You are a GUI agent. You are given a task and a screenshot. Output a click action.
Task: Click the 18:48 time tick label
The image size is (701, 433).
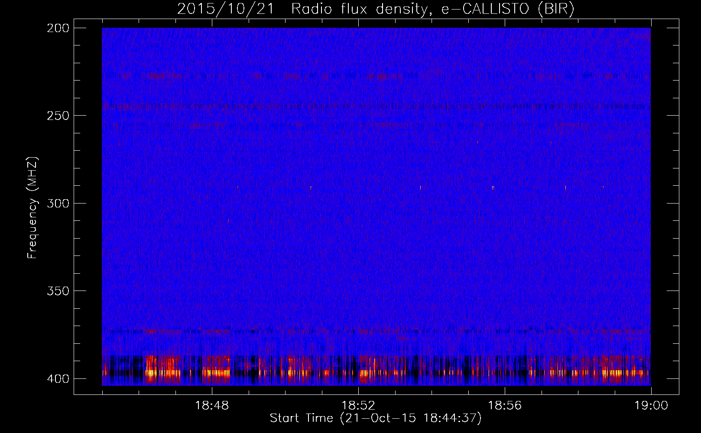(x=212, y=406)
